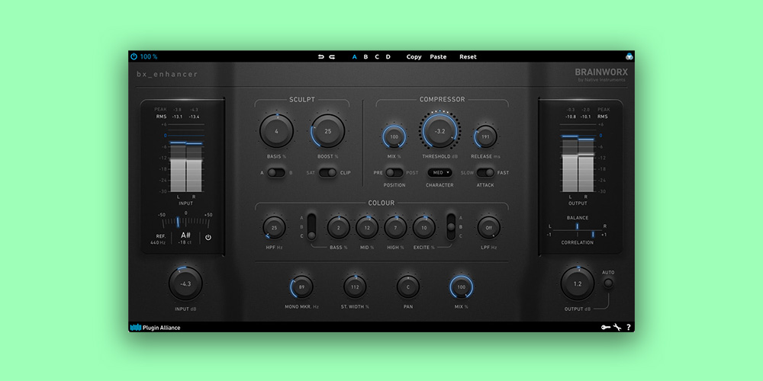Viewport: 763px width, 381px height.
Task: Click the St. Width % knob
Action: coord(355,287)
